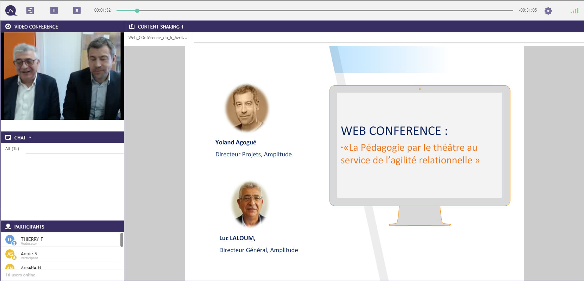Select THIERRY F avatar icon
Viewport: 584px width, 281px height.
(10, 240)
